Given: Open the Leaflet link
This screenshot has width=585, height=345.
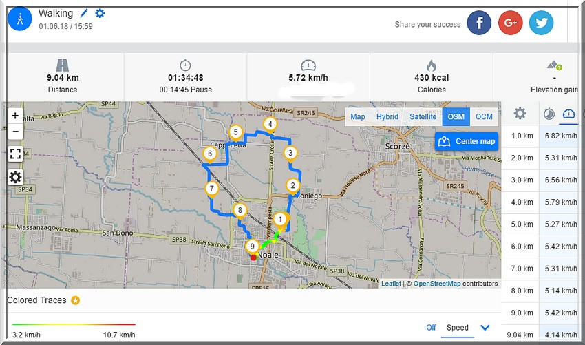Looking at the screenshot, I should (x=391, y=284).
